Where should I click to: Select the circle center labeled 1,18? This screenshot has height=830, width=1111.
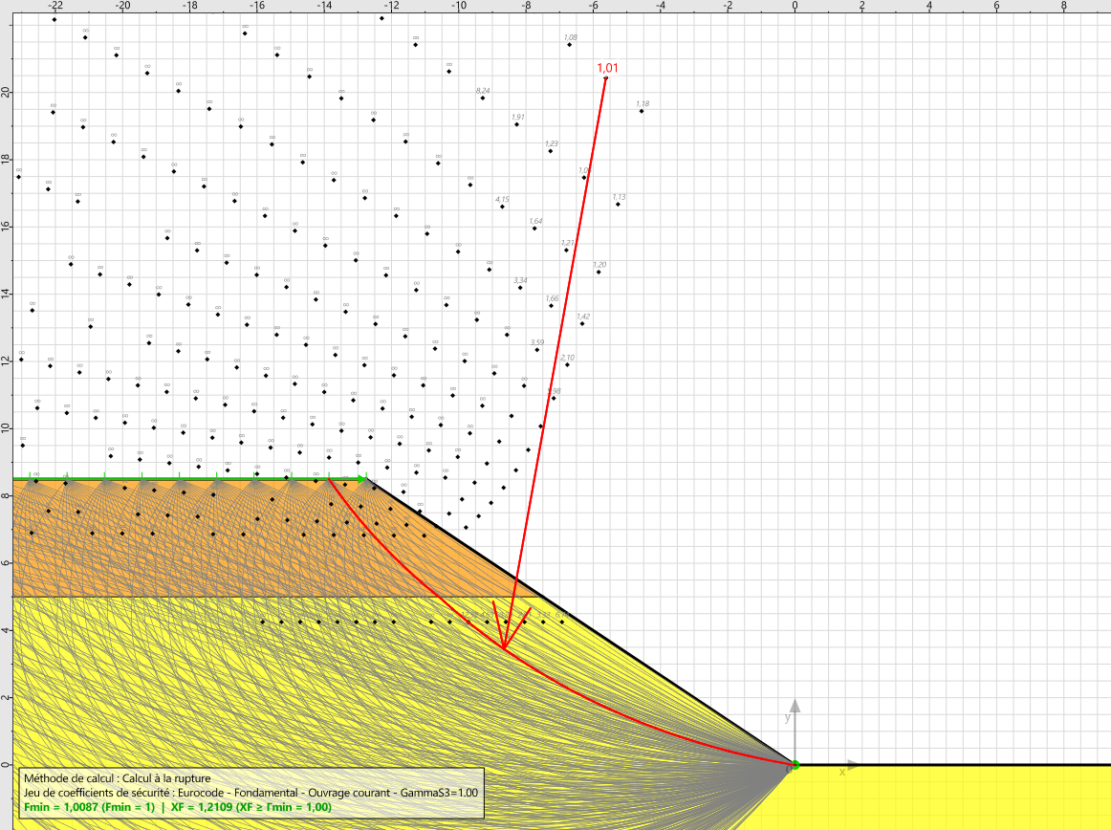642,111
